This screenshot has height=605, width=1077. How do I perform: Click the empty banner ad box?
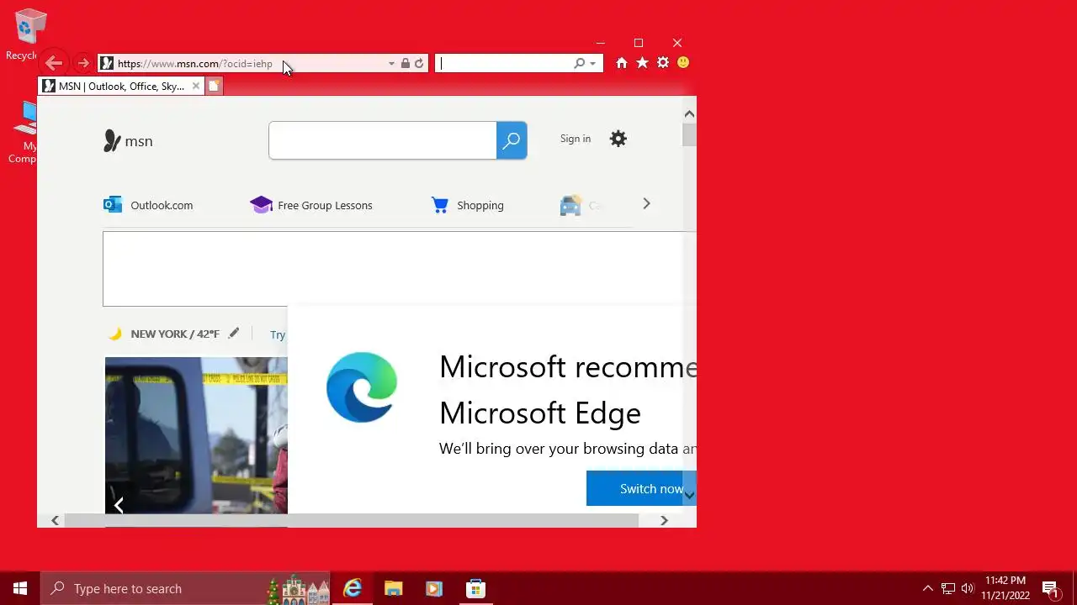coord(399,269)
